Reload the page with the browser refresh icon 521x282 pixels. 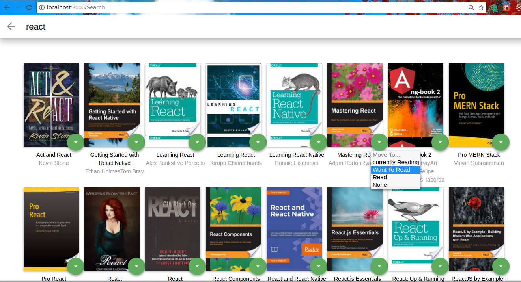[x=29, y=7]
